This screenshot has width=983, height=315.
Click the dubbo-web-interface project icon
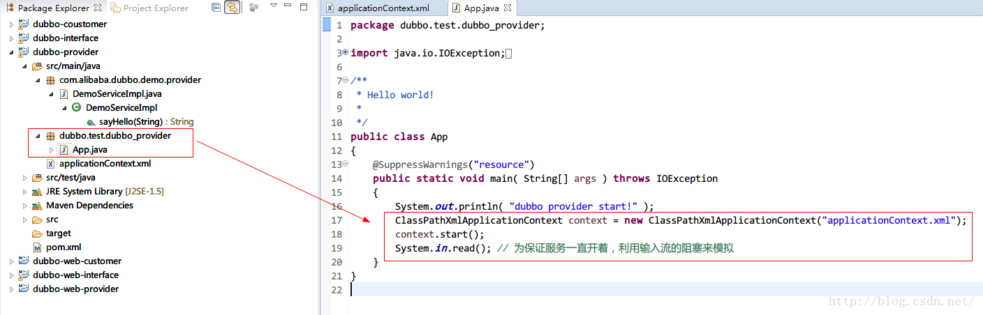(x=24, y=275)
